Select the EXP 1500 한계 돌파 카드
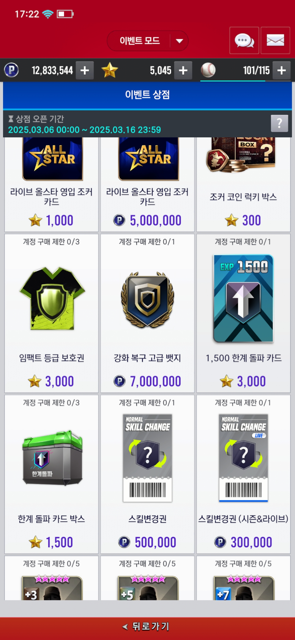The height and width of the screenshot is (640, 295). click(x=243, y=298)
